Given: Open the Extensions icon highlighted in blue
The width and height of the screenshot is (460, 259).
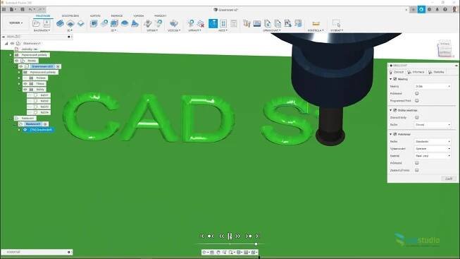Looking at the screenshot, I should coord(421,9).
